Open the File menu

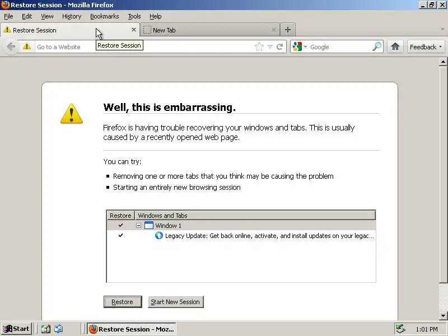point(8,16)
